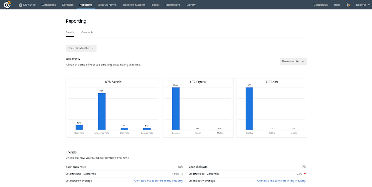372x187 pixels.
Task: Click the red click rate trend arrow
Action: point(305,174)
